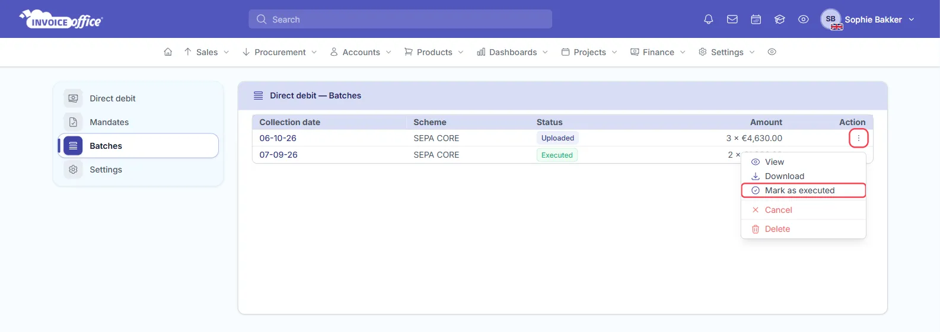
Task: Select Mandates in the sidebar
Action: pyautogui.click(x=138, y=122)
